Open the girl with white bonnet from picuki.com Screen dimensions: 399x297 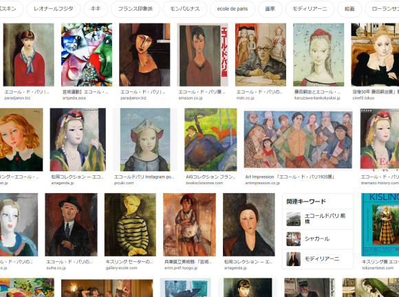pos(145,140)
